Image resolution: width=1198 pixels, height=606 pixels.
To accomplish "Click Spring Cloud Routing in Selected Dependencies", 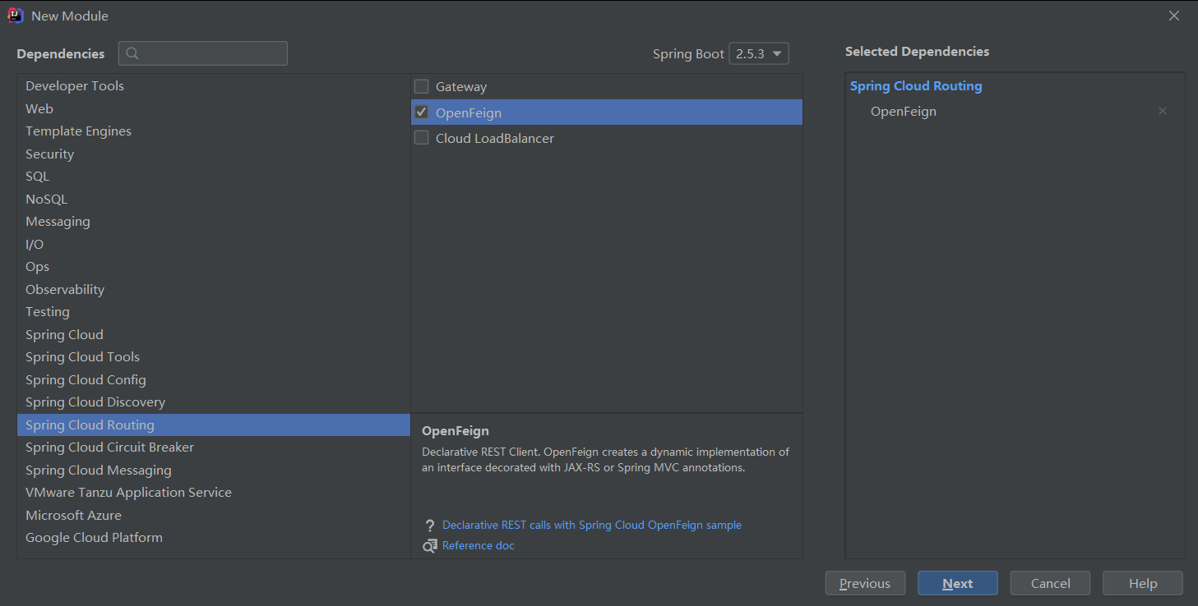I will (916, 85).
